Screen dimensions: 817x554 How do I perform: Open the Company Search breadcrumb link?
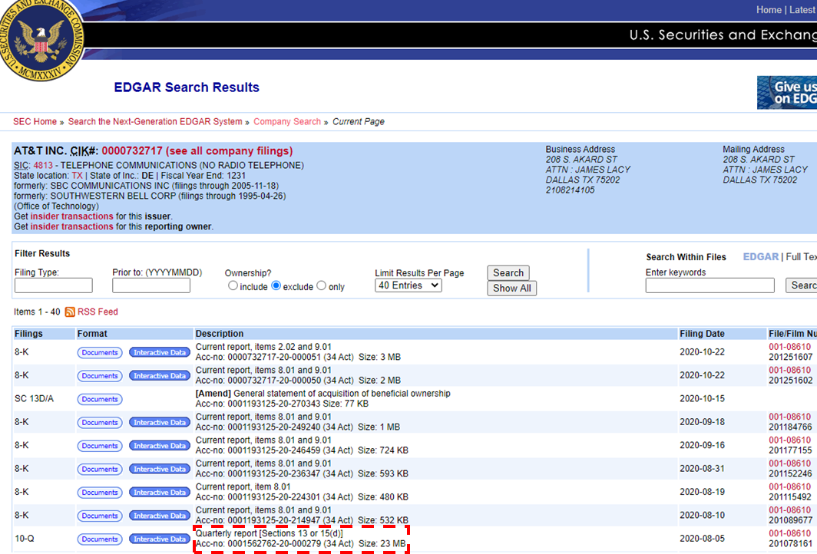tap(287, 121)
